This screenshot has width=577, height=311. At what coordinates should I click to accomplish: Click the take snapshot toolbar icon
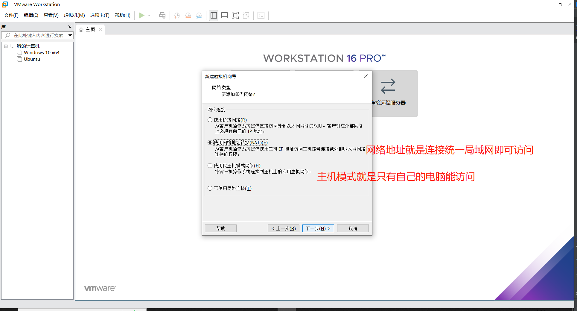(x=177, y=15)
